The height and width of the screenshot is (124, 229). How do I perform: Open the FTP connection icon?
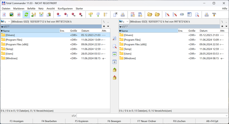(x=133, y=15)
